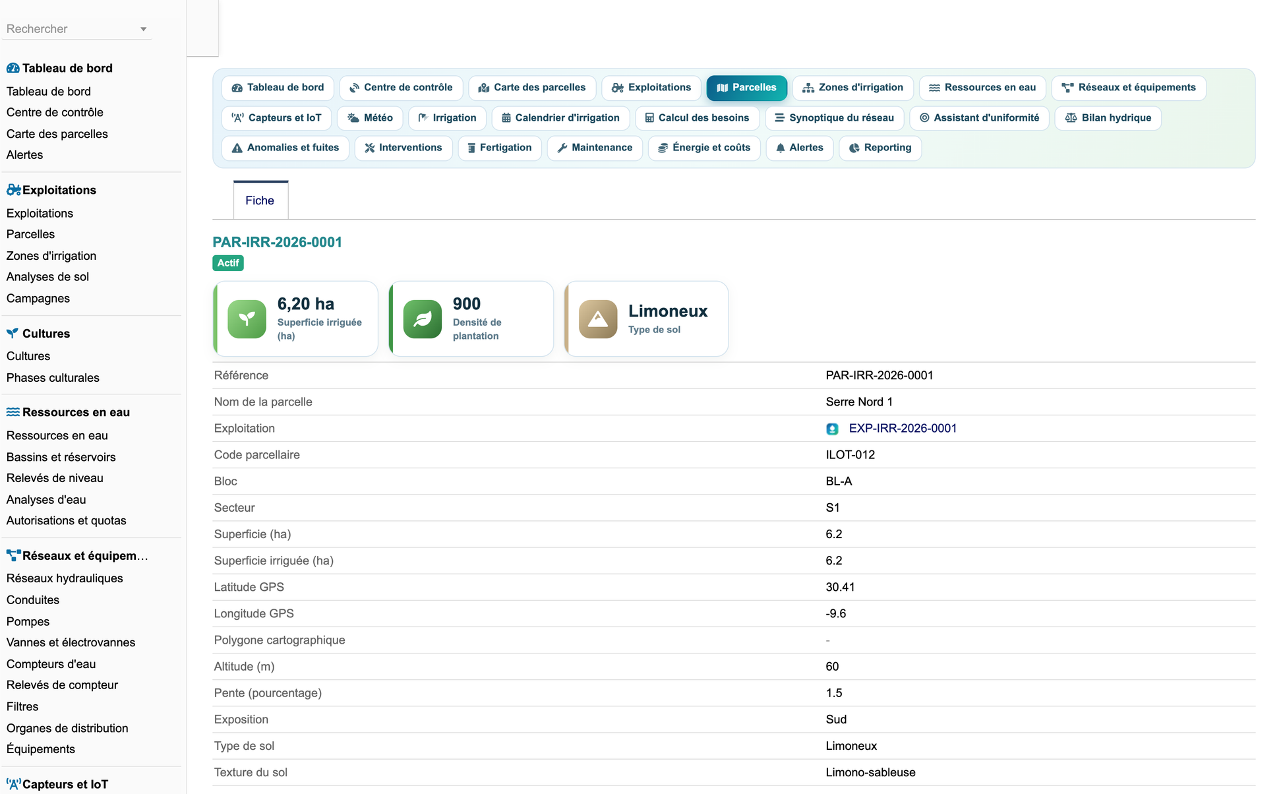Open Compteurs d'eau in the sidebar
This screenshot has height=794, width=1283.
(51, 664)
